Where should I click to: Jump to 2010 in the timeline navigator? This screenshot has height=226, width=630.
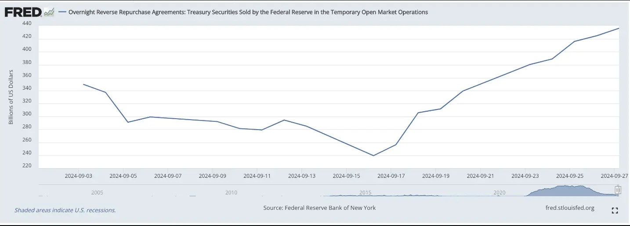pos(231,192)
